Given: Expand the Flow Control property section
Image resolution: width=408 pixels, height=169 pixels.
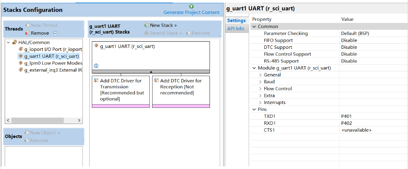Looking at the screenshot, I should click(260, 89).
